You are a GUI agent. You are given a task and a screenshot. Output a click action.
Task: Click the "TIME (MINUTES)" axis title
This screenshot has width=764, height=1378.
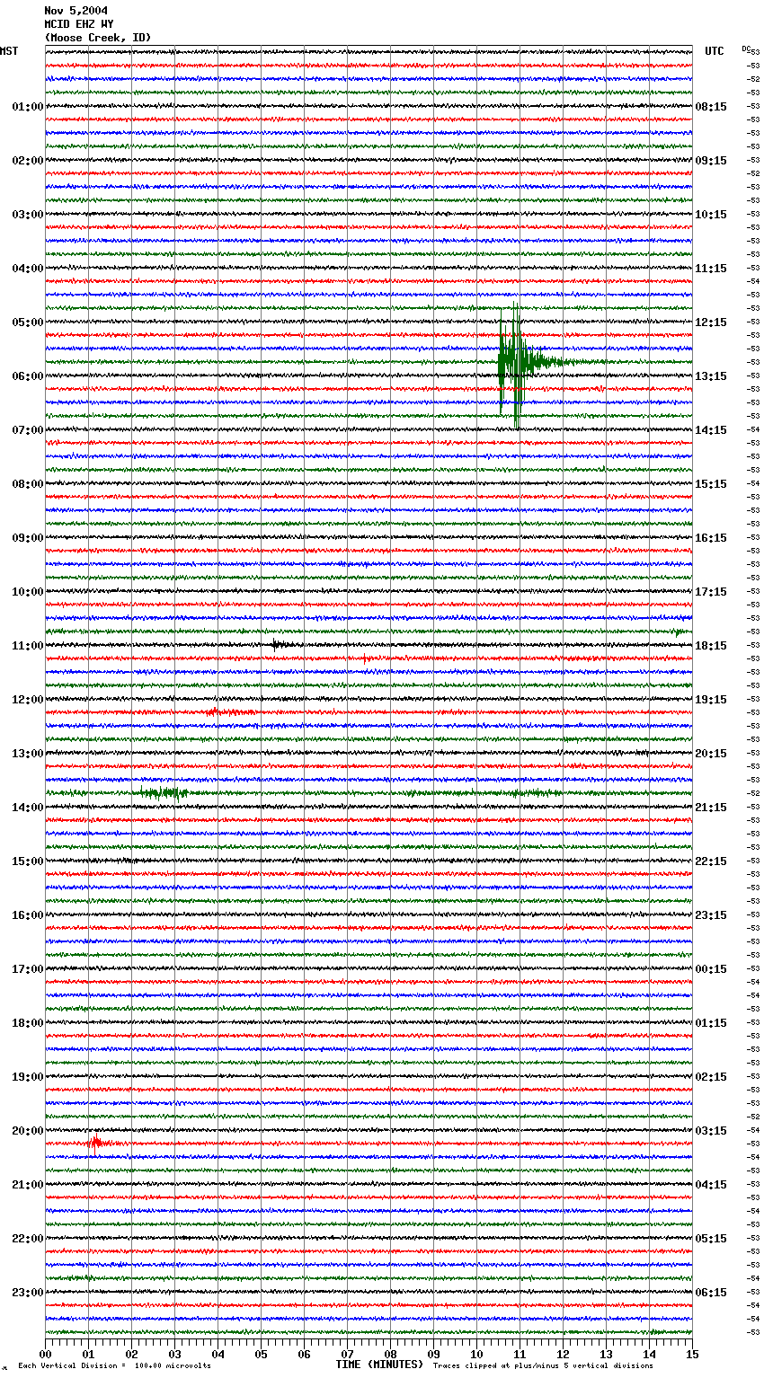click(x=379, y=1365)
